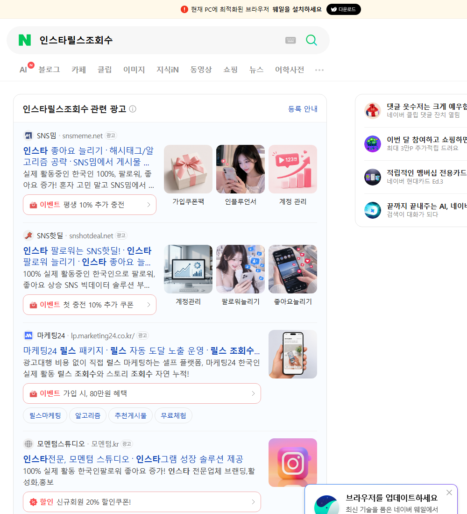
Task: Click the 댓글 웃수저 clip icon
Action: point(373,110)
